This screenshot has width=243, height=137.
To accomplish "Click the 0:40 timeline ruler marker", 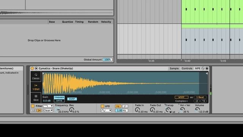I will 188,61.
